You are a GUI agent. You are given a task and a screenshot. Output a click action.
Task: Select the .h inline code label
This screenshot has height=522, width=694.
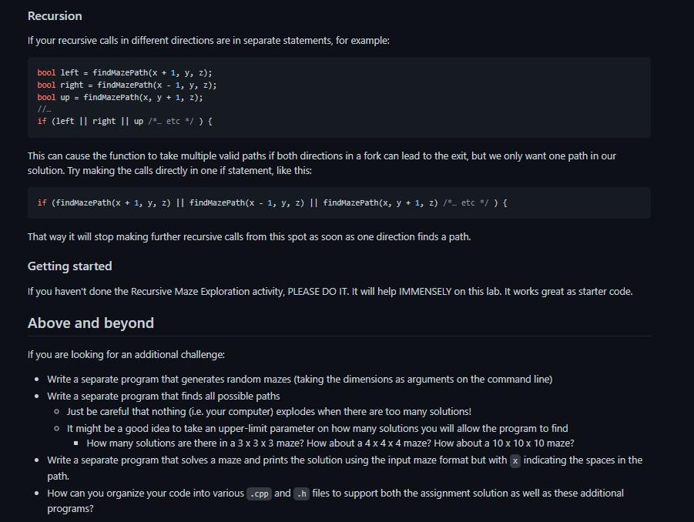click(301, 494)
